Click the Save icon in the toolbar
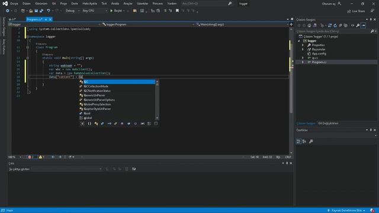Viewport: 379px width, 213px height. [36, 11]
